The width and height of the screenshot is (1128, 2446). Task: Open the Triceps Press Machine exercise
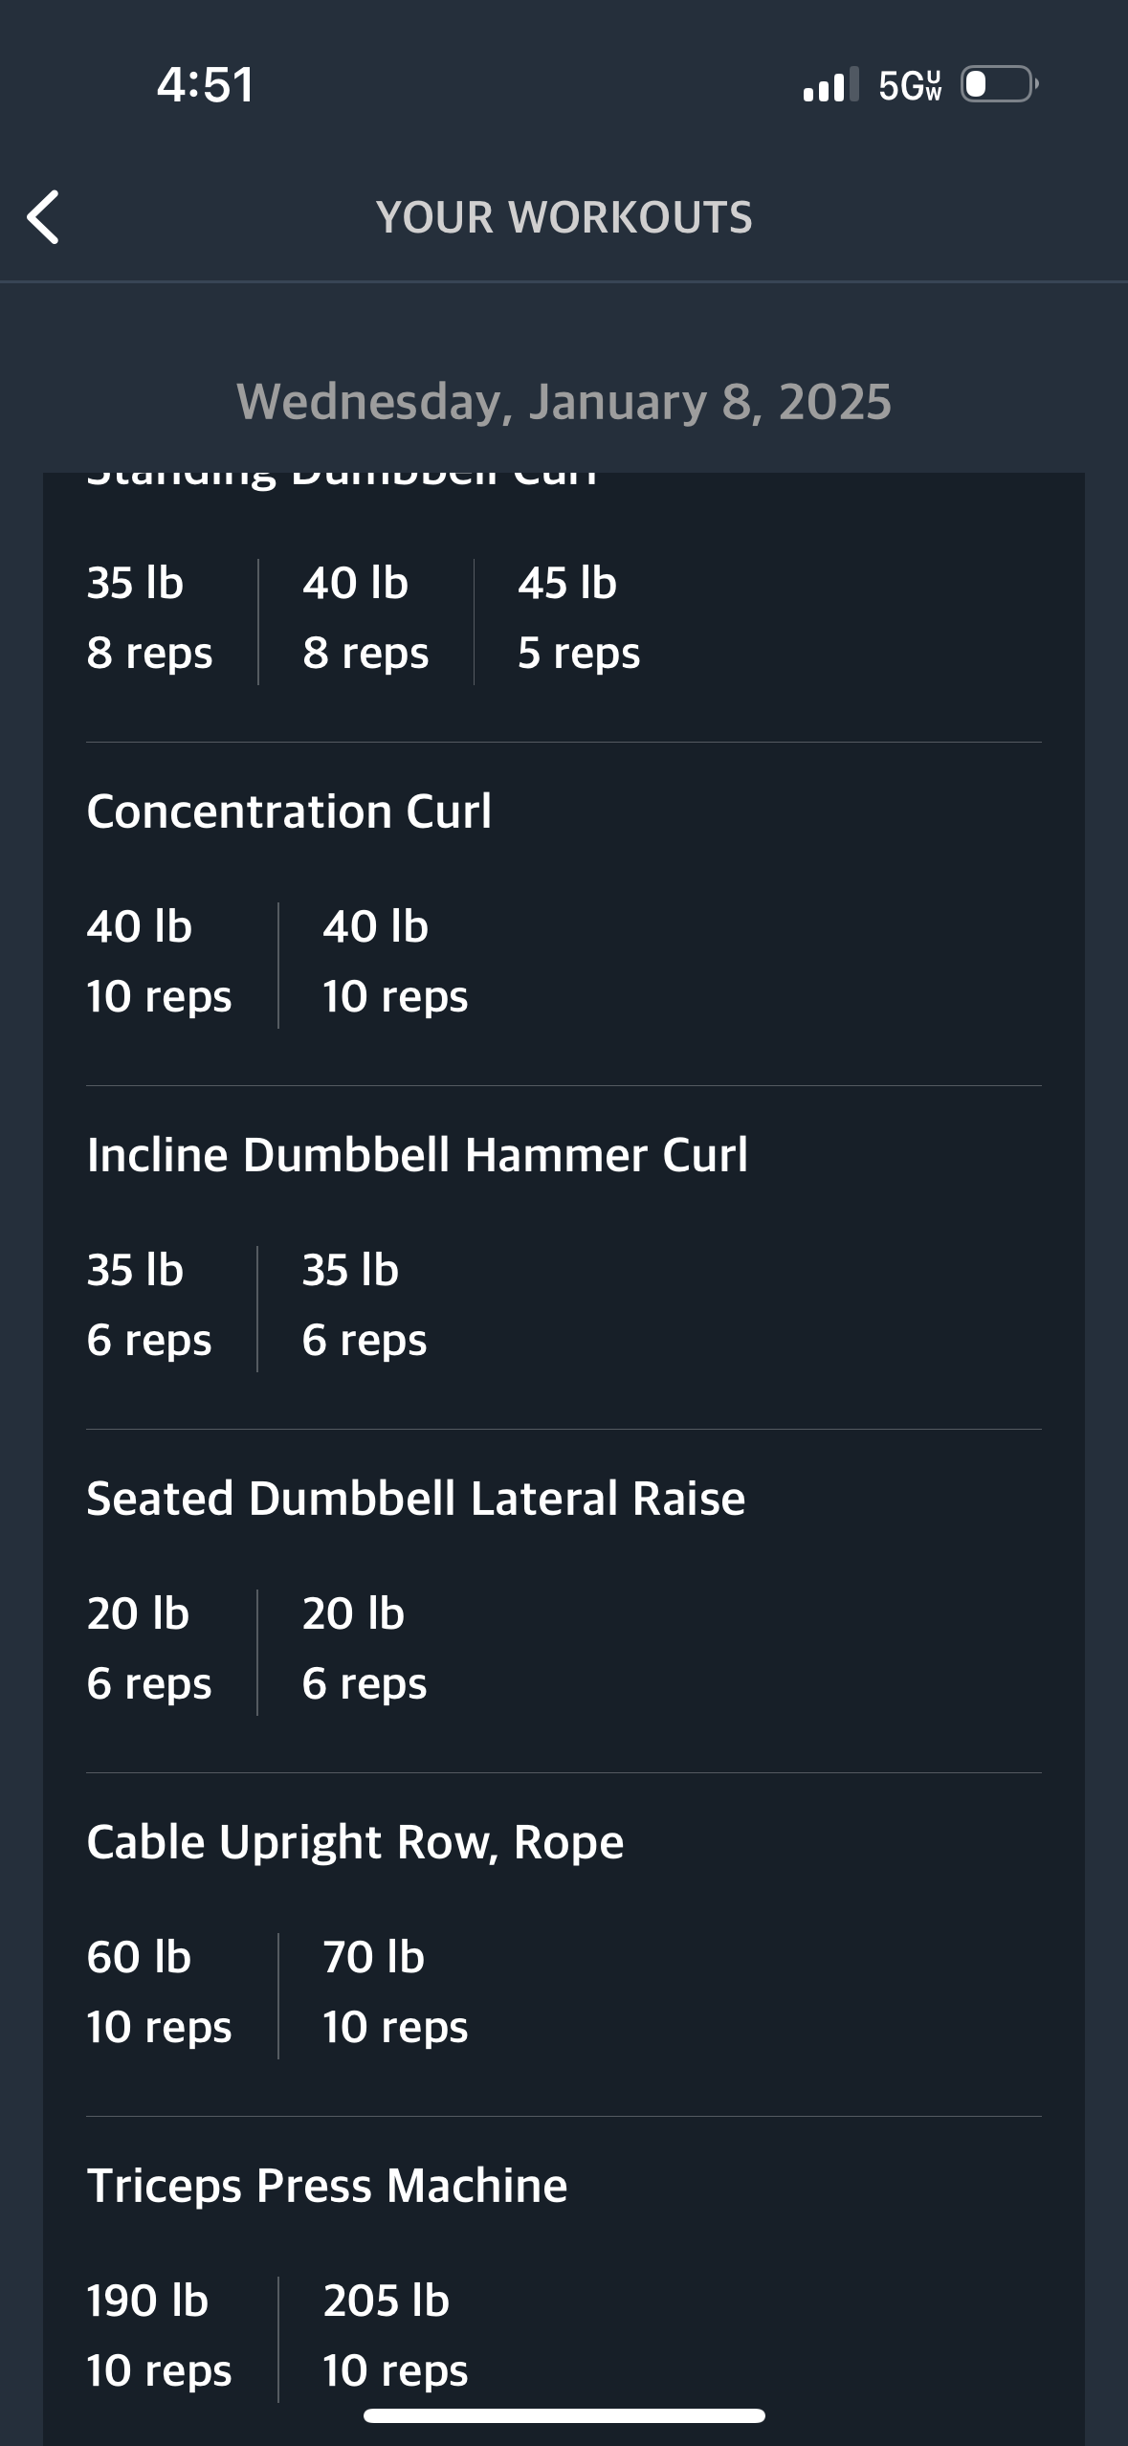[x=327, y=2186]
